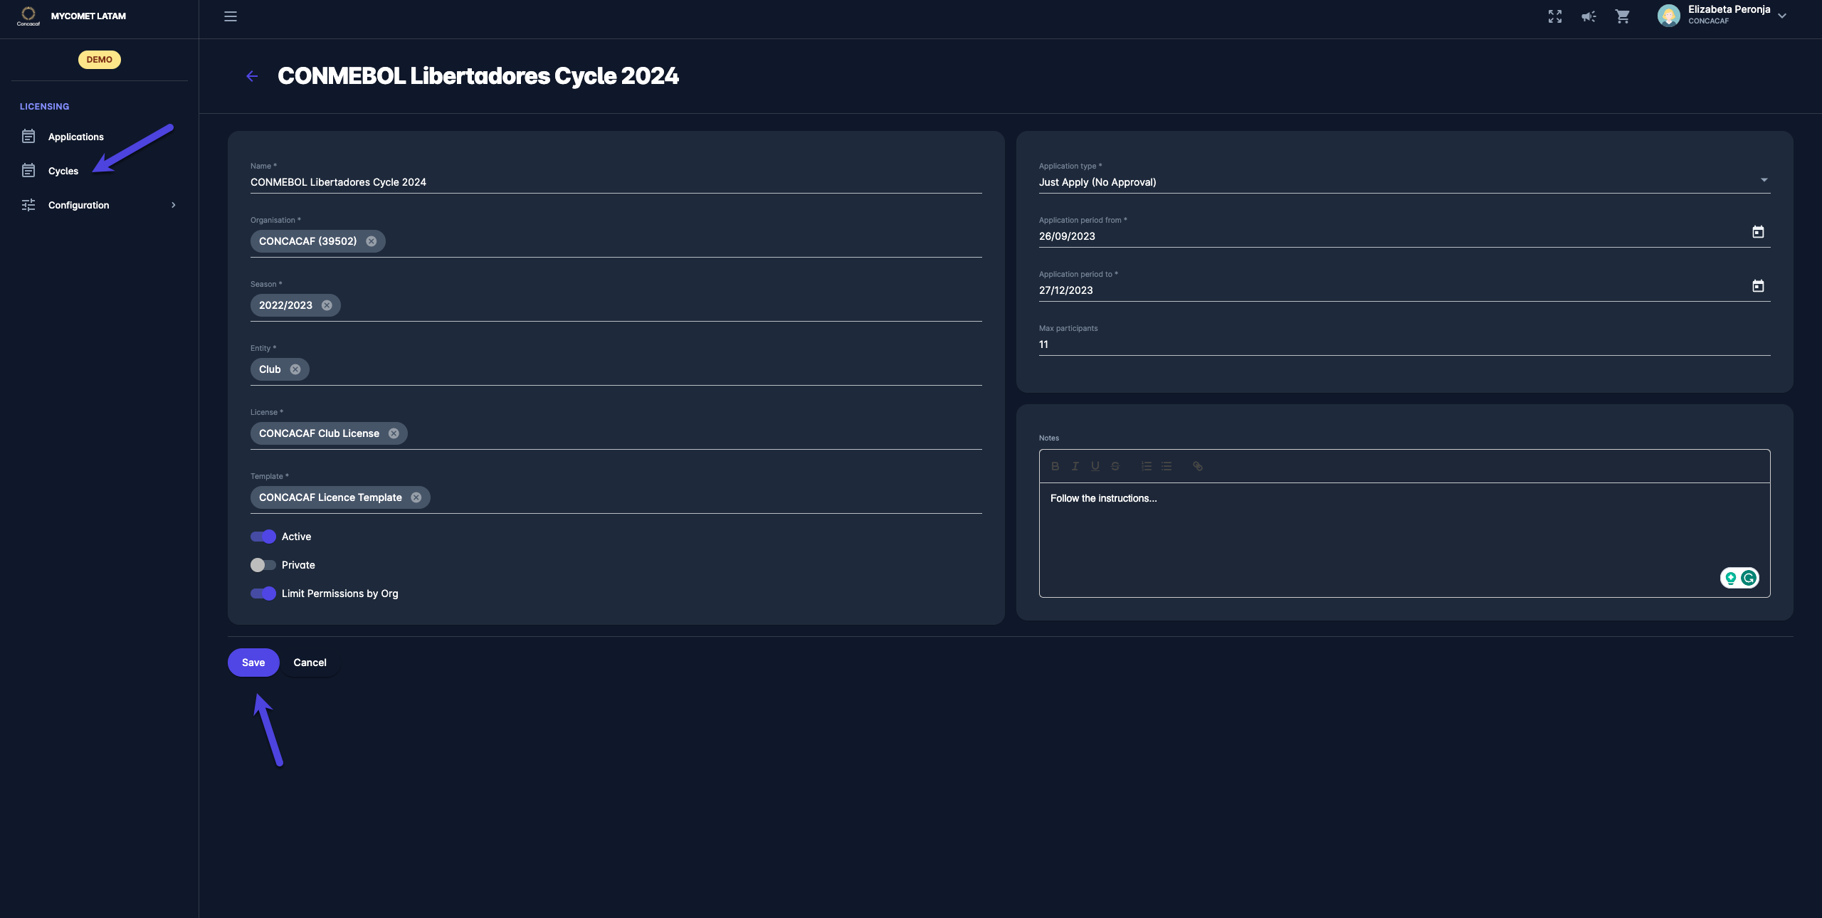Enable the Private toggle
The width and height of the screenshot is (1822, 918).
point(263,565)
